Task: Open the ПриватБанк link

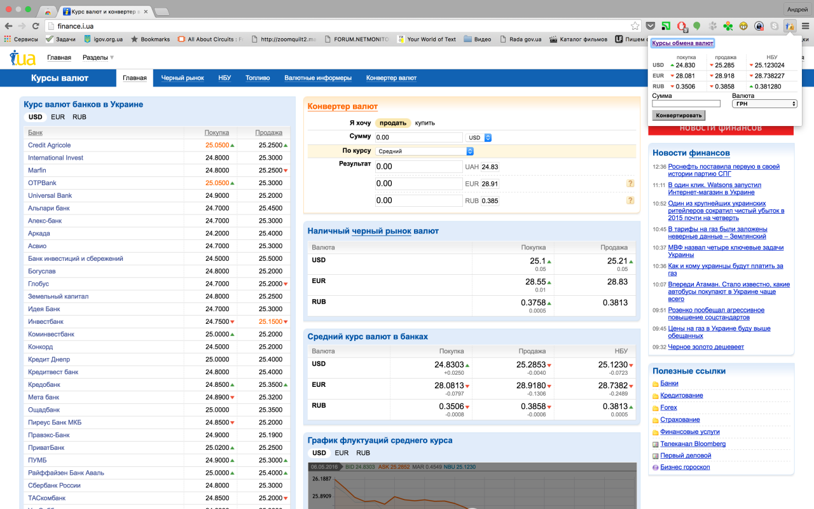Action: (x=46, y=447)
